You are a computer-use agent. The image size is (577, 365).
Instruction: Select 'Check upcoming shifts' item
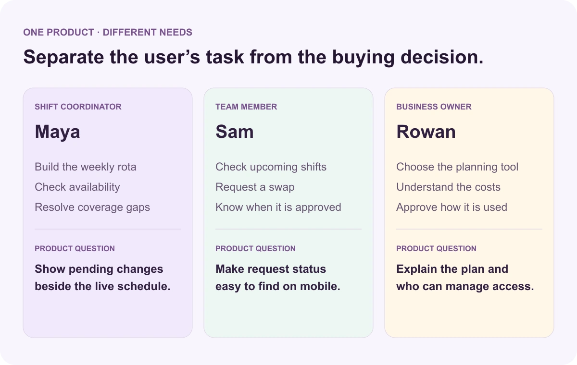[x=271, y=167]
